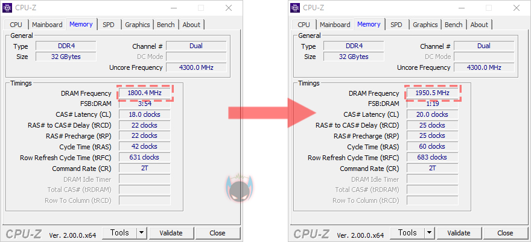Click CPU-Z app icon in left window title bar
The height and width of the screenshot is (242, 531).
coord(7,7)
